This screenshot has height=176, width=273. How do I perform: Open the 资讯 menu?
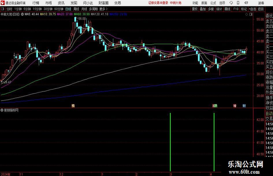tap(61, 3)
